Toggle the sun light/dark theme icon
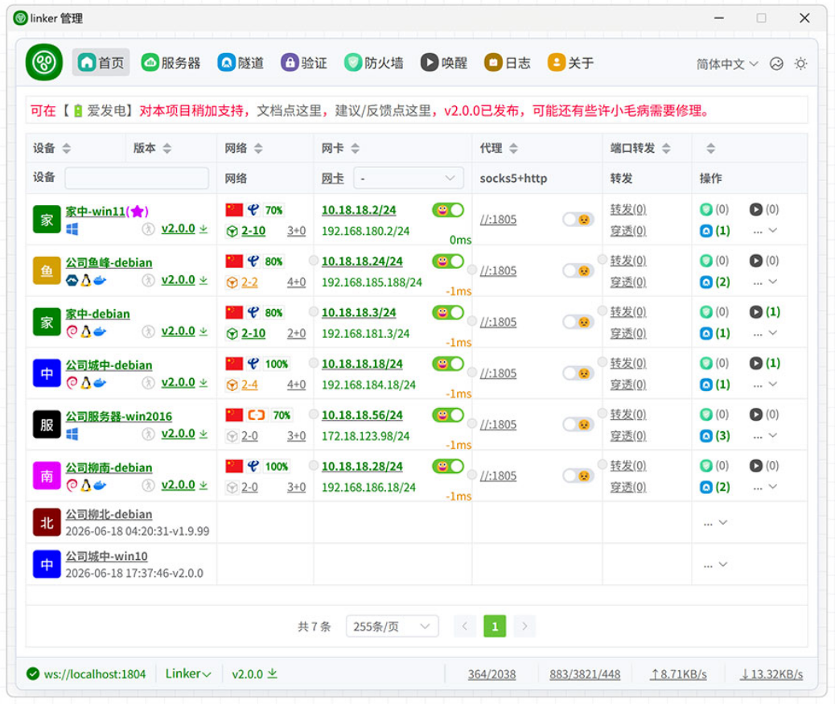 point(800,64)
